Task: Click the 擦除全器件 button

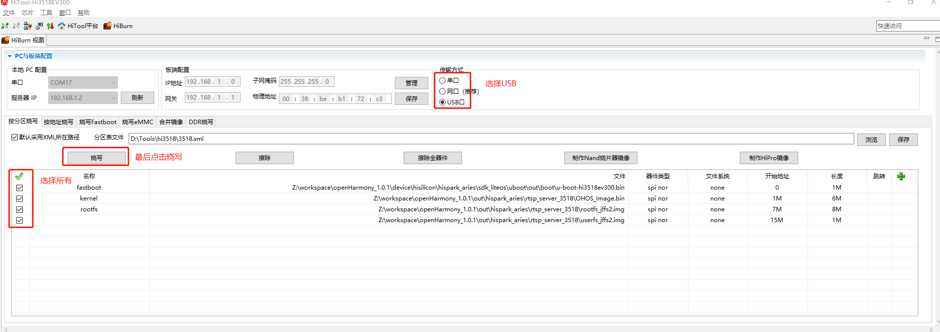Action: pos(433,158)
